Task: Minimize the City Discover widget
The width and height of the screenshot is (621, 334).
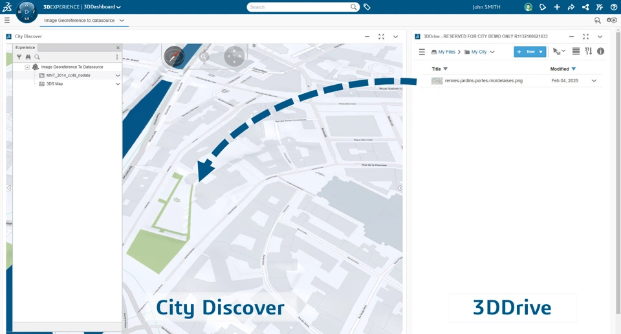Action: 367,36
